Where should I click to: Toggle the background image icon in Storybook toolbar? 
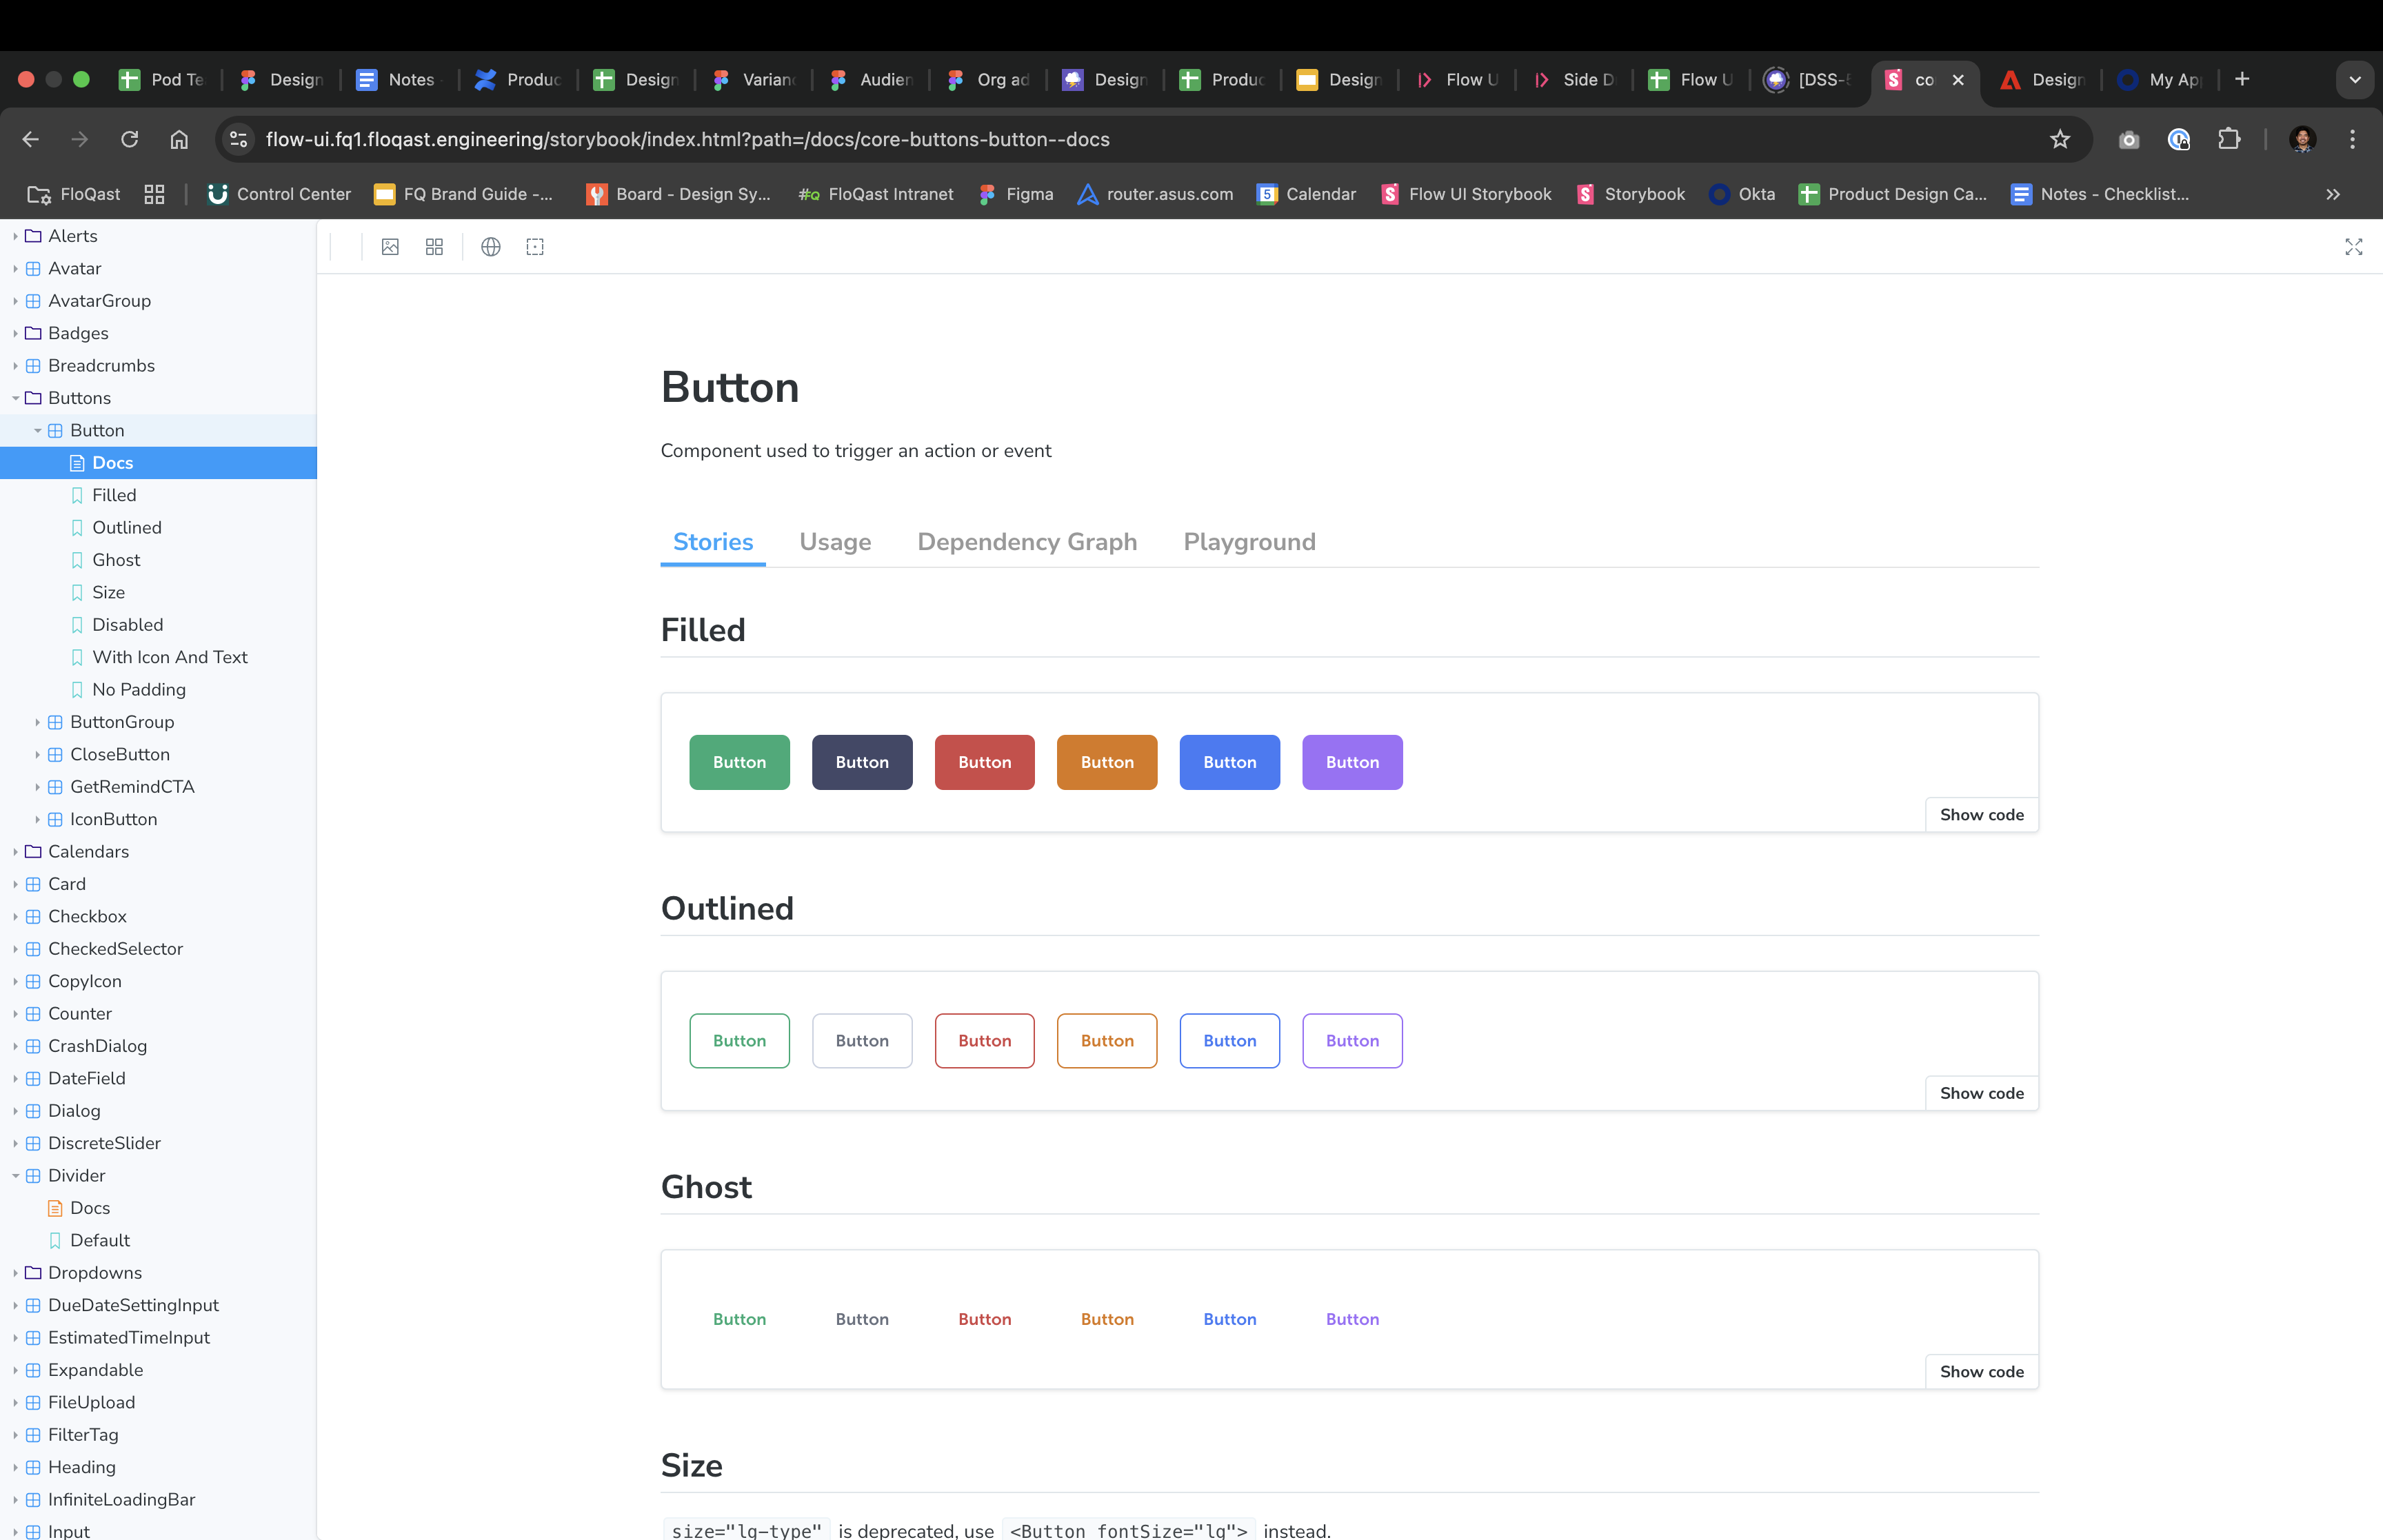(x=390, y=247)
